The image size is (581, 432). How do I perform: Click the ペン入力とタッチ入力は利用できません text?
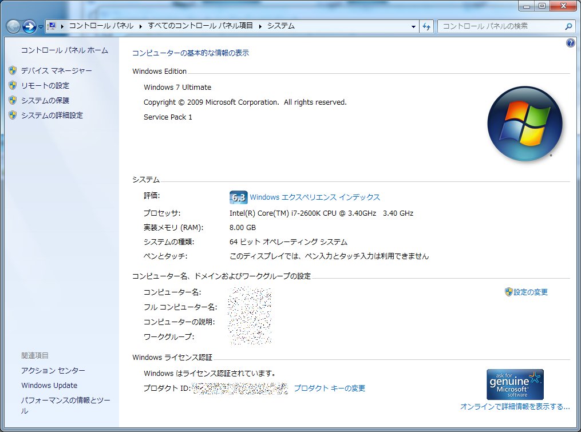(x=329, y=256)
